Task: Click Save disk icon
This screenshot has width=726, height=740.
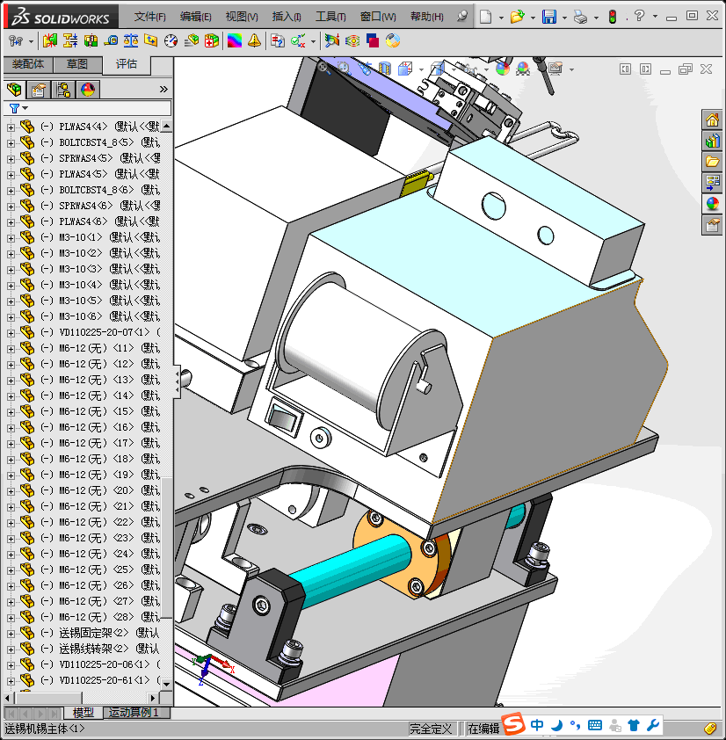Action: point(549,17)
